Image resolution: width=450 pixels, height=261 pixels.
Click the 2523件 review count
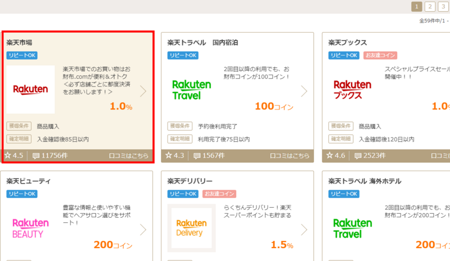click(375, 155)
